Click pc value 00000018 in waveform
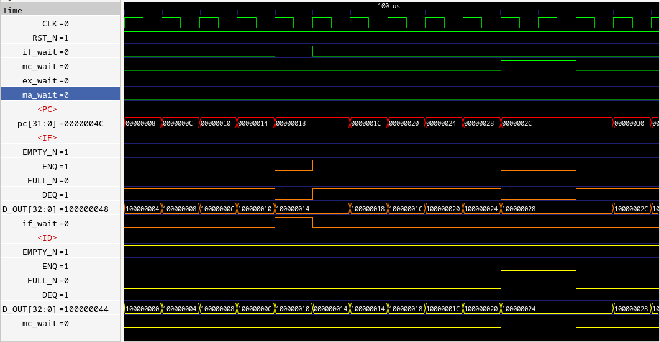 point(291,123)
